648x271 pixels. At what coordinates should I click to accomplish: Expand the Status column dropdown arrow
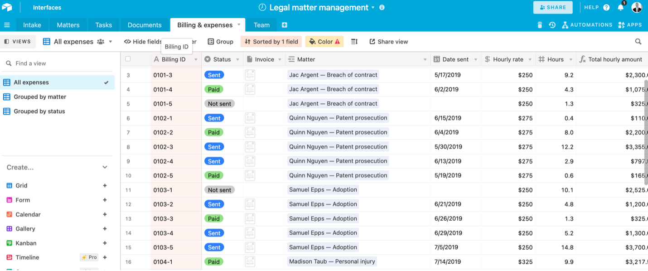pyautogui.click(x=237, y=59)
